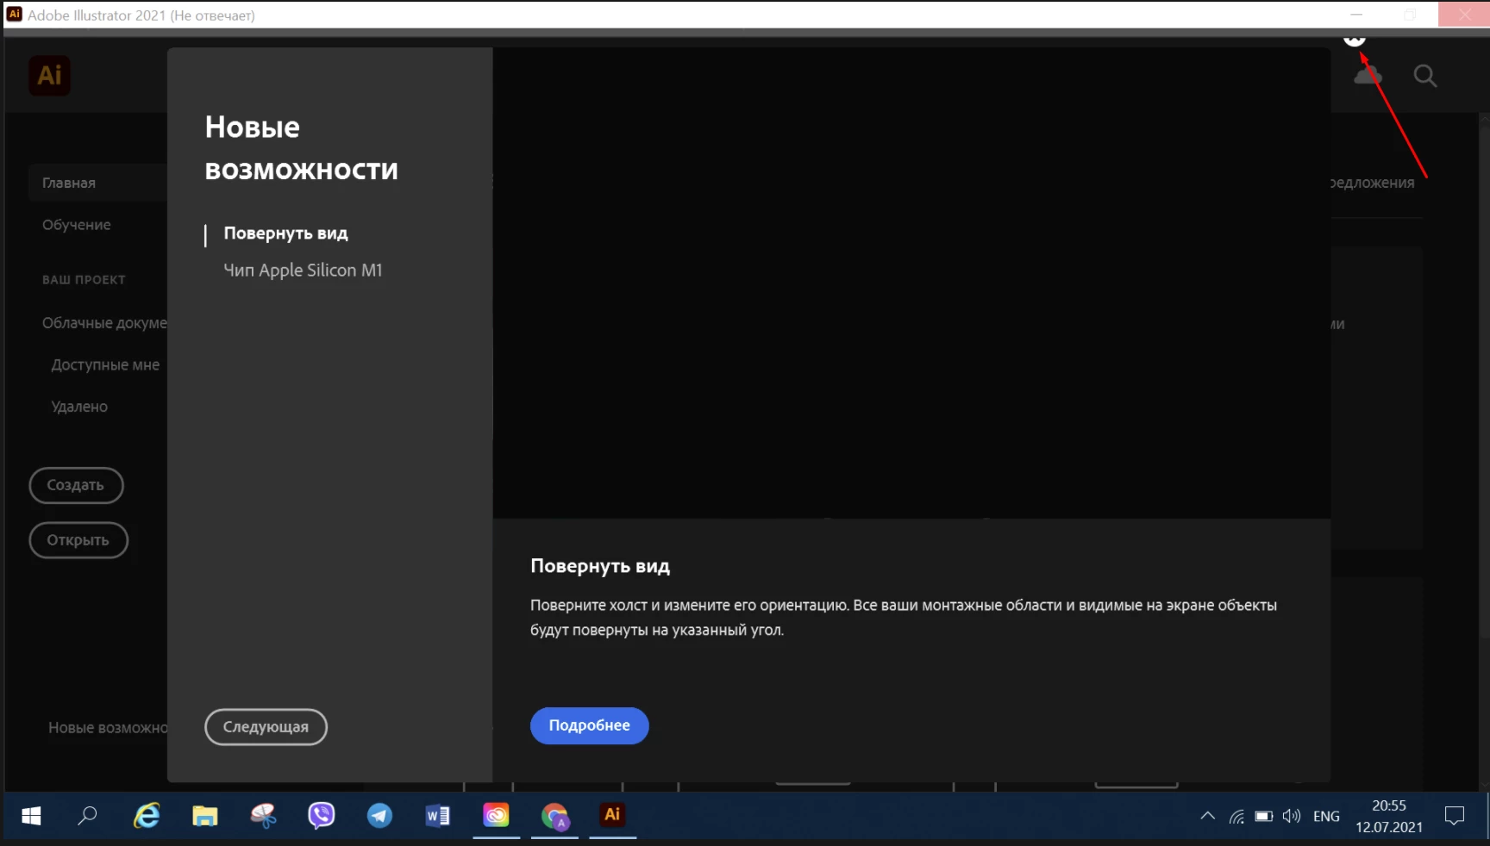Click the "Открыть" button
This screenshot has width=1490, height=846.
(x=78, y=540)
